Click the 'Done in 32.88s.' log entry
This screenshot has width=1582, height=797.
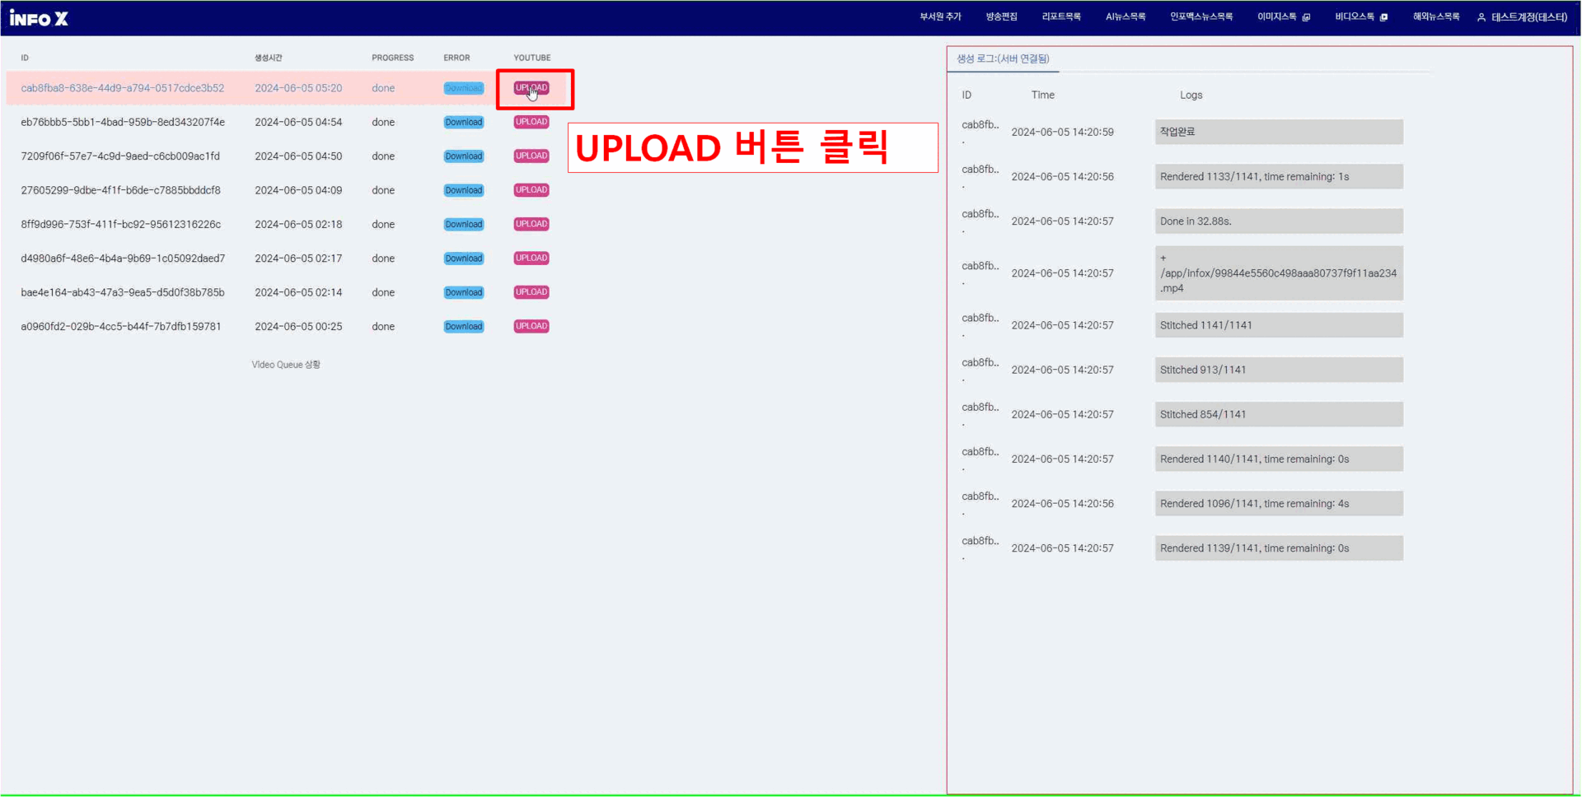(x=1279, y=221)
